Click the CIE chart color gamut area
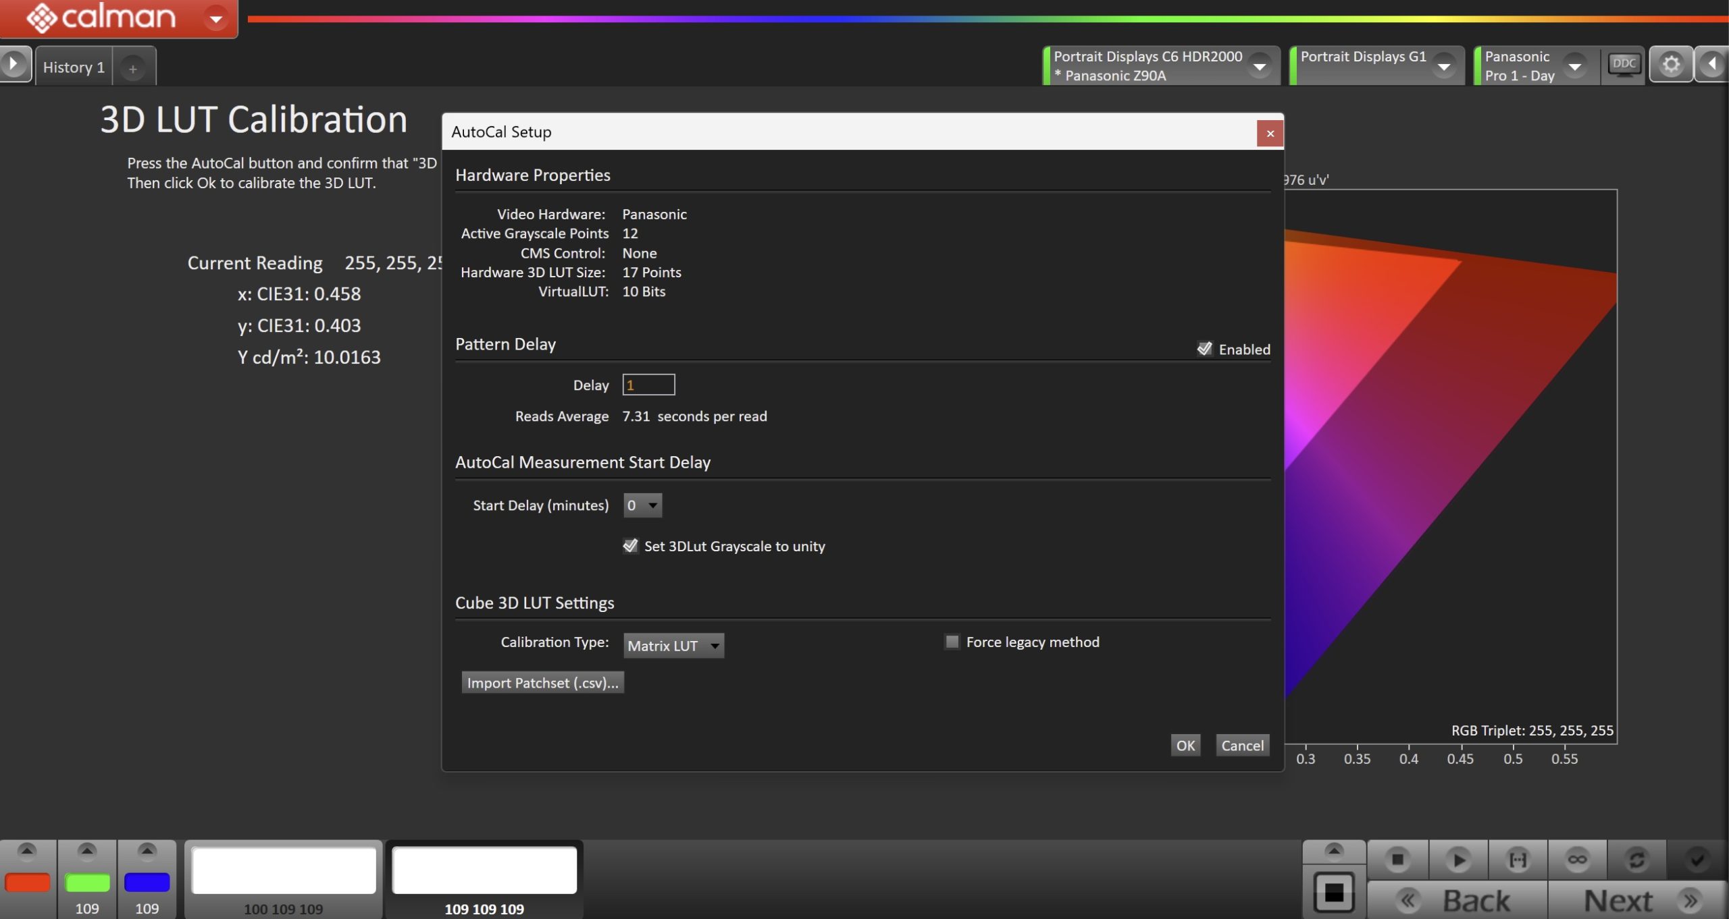Image resolution: width=1729 pixels, height=919 pixels. pos(1450,466)
